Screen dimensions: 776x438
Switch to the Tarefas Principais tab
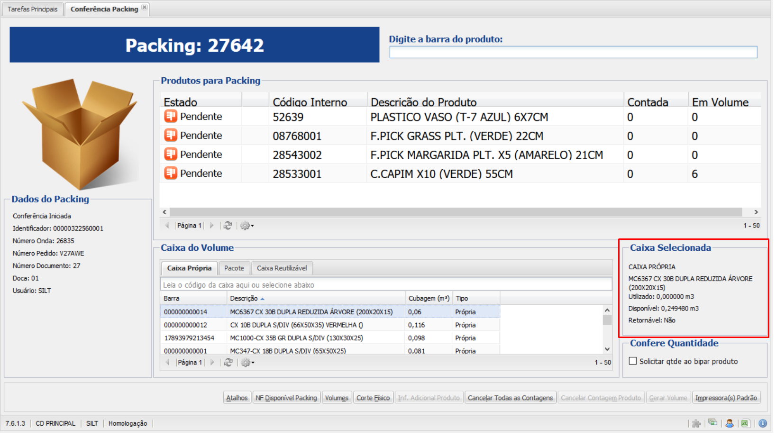pos(32,9)
